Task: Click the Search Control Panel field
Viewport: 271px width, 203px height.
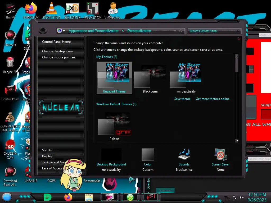Action: pyautogui.click(x=214, y=31)
